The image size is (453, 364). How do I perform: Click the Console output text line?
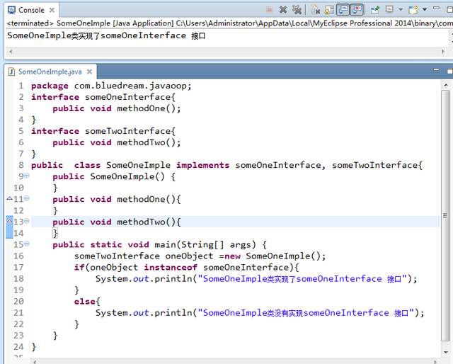[106, 36]
